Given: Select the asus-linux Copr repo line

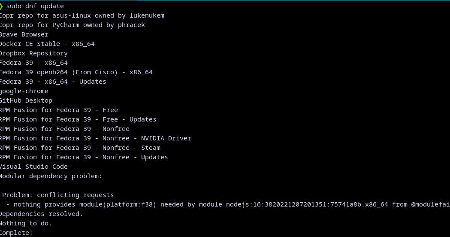Looking at the screenshot, I should (x=82, y=15).
